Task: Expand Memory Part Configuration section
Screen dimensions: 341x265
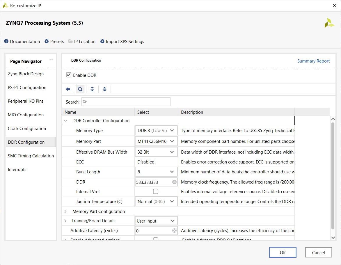Action: pyautogui.click(x=65, y=211)
